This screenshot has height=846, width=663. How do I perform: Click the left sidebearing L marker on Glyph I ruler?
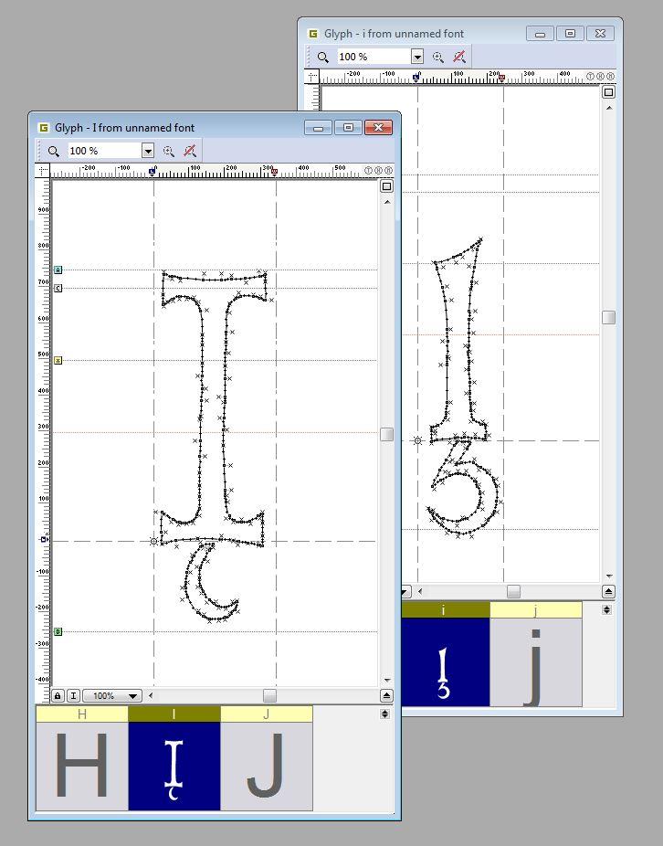(153, 171)
